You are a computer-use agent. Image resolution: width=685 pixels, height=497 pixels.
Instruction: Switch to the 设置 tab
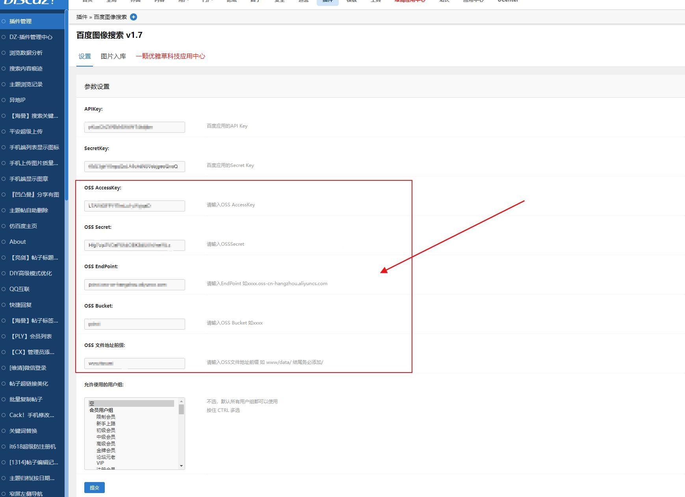(85, 56)
